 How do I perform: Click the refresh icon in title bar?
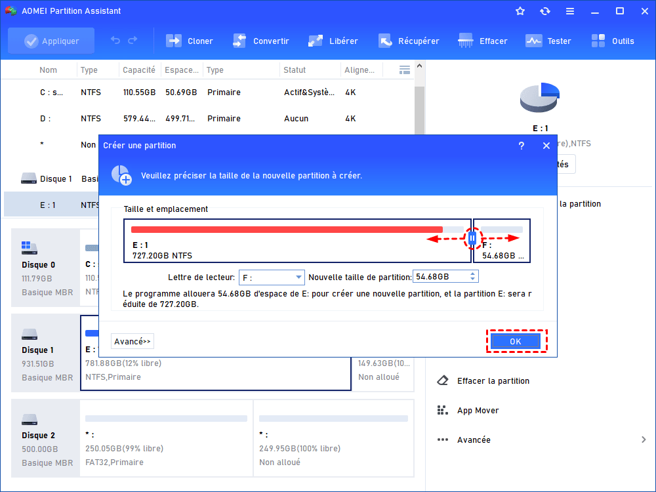544,11
